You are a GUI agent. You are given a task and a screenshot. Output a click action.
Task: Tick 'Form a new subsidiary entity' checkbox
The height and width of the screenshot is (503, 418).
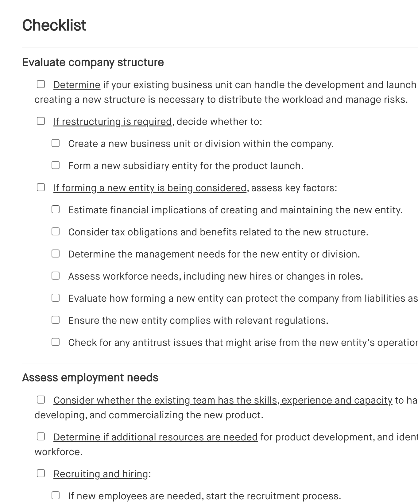(56, 165)
